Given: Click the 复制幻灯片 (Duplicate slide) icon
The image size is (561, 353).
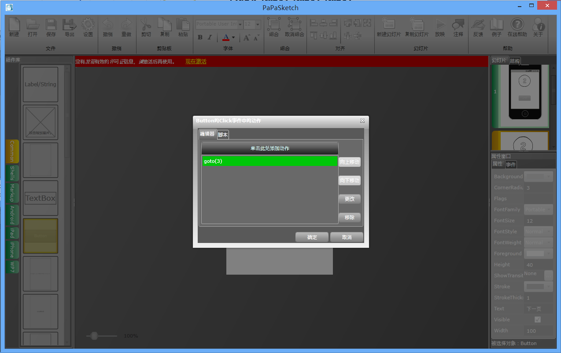Looking at the screenshot, I should click(417, 24).
